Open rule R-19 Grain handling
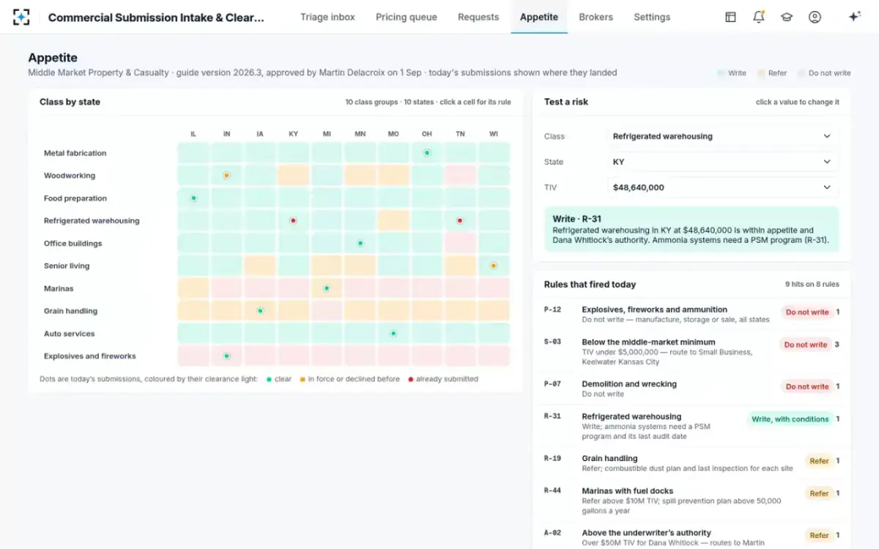This screenshot has height=549, width=879. [691, 463]
